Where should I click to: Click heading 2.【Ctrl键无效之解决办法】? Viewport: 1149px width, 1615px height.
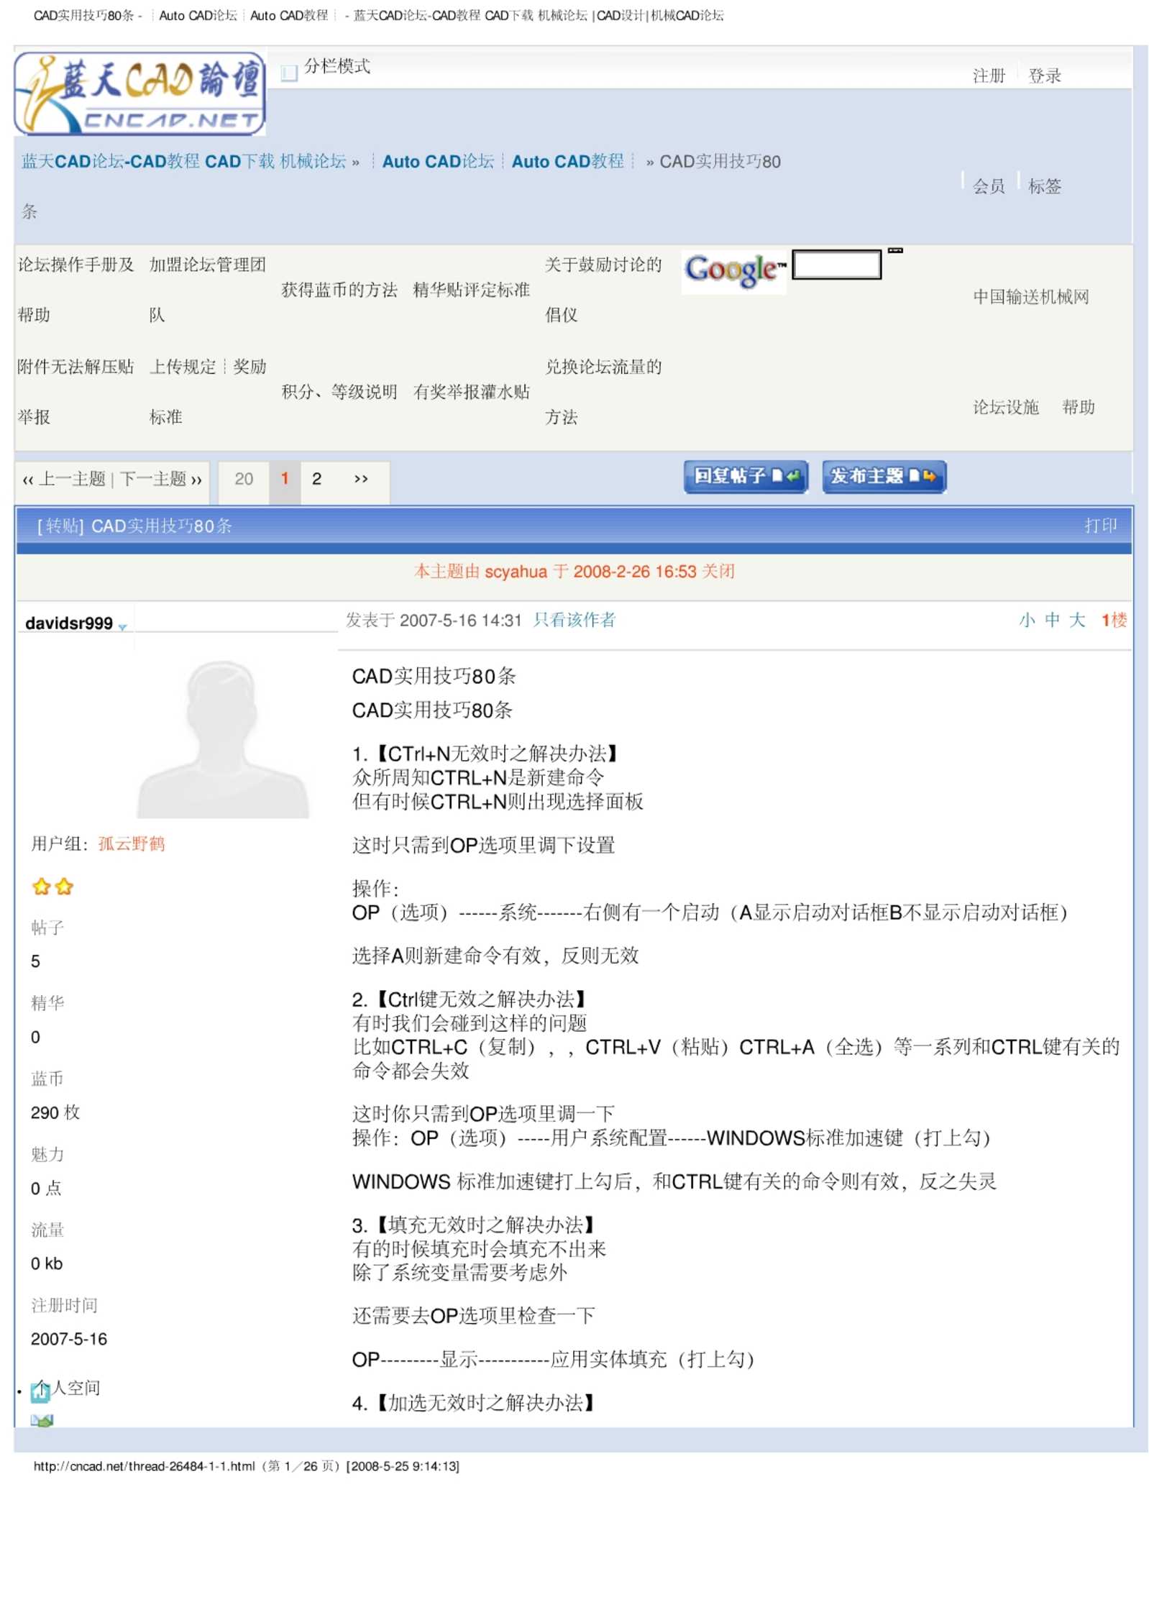point(470,999)
